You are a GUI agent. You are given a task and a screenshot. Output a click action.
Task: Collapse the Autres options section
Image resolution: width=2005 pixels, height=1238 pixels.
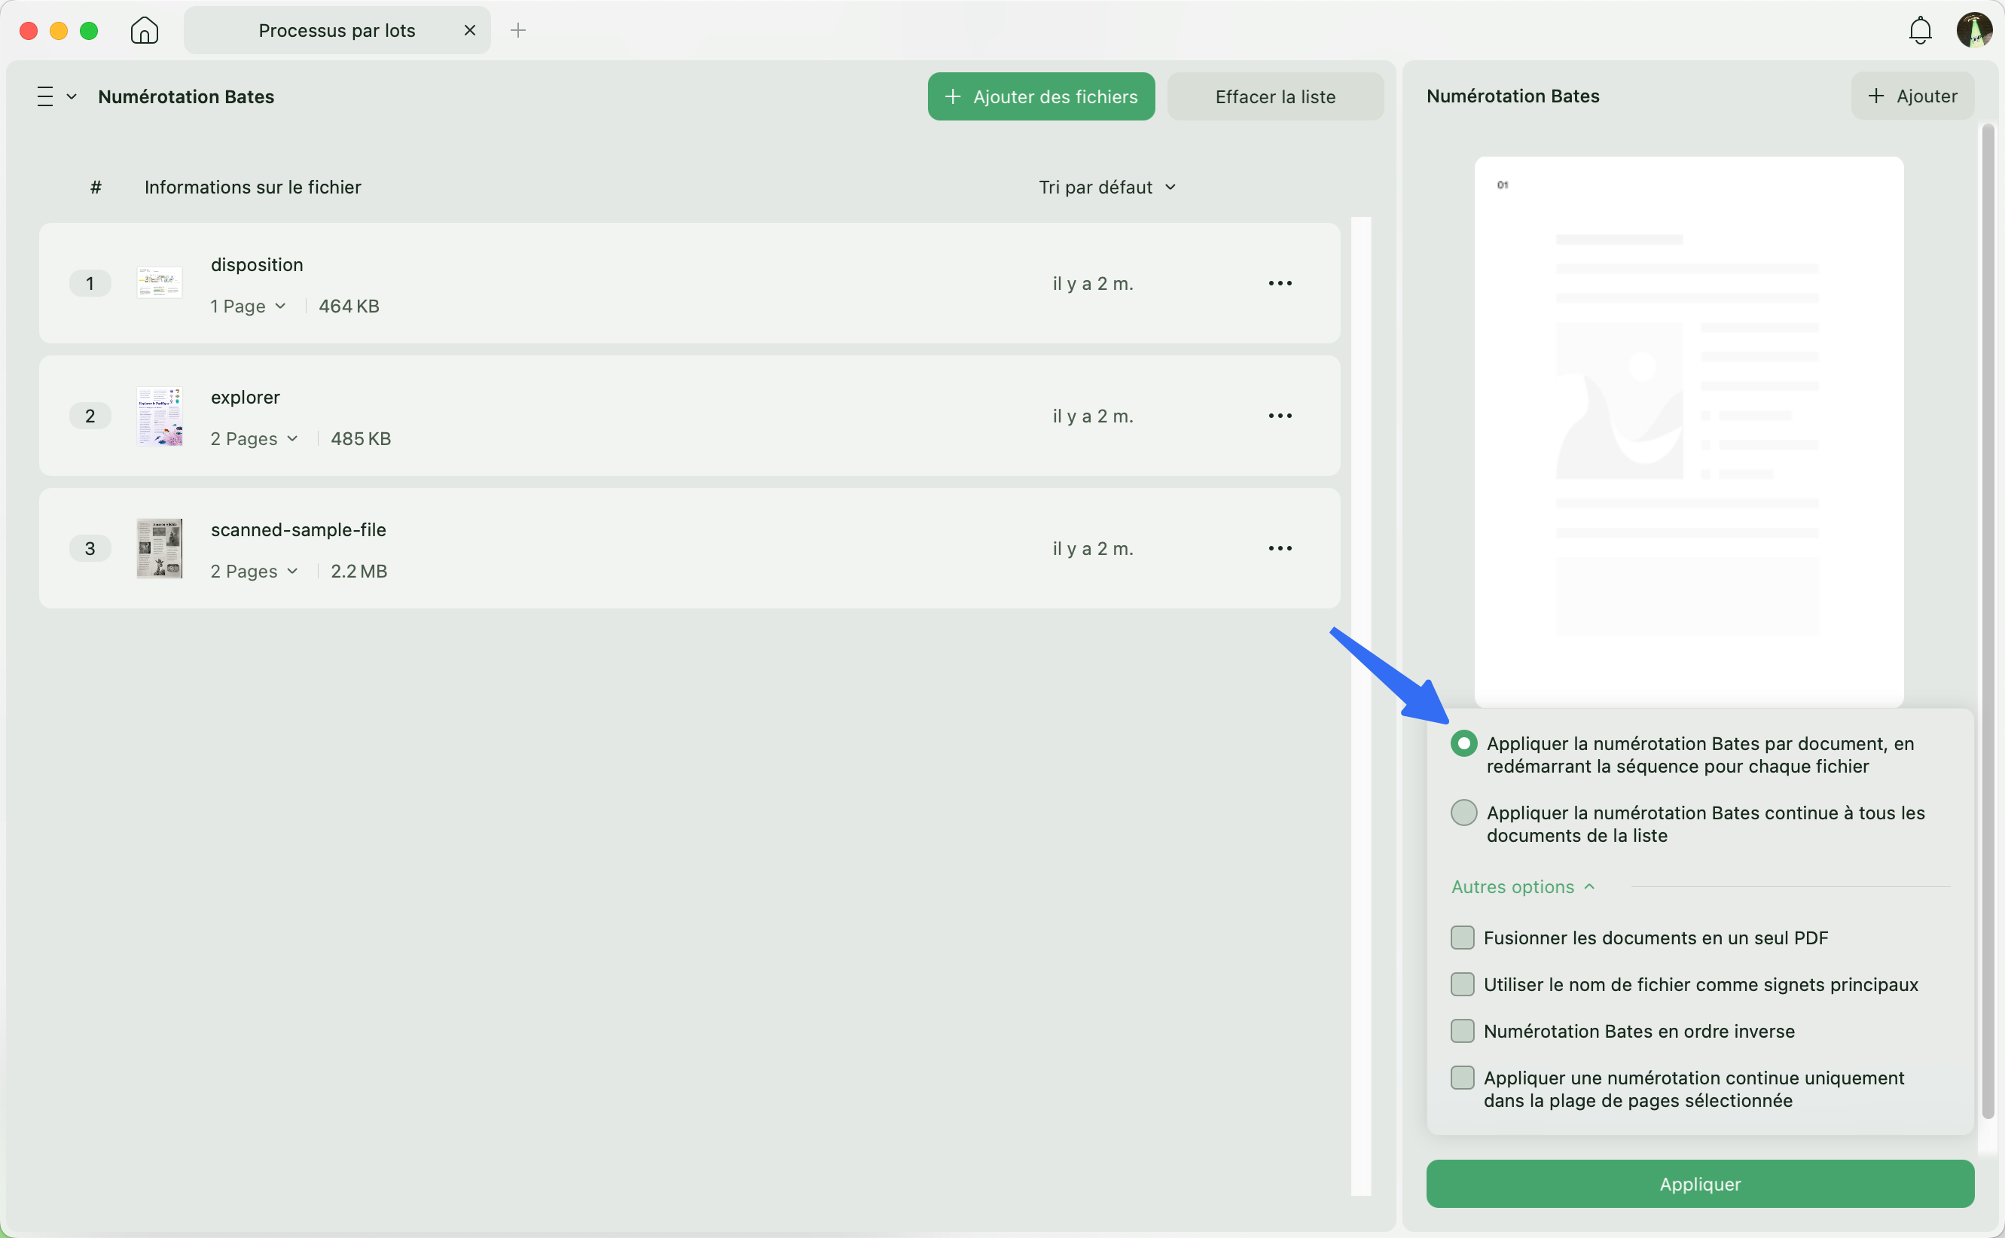(1522, 888)
